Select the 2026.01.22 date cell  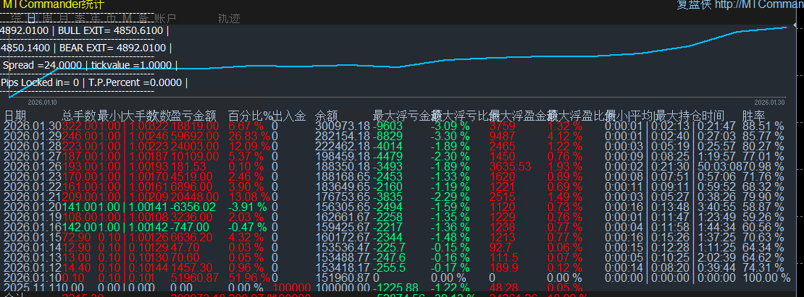tap(33, 186)
